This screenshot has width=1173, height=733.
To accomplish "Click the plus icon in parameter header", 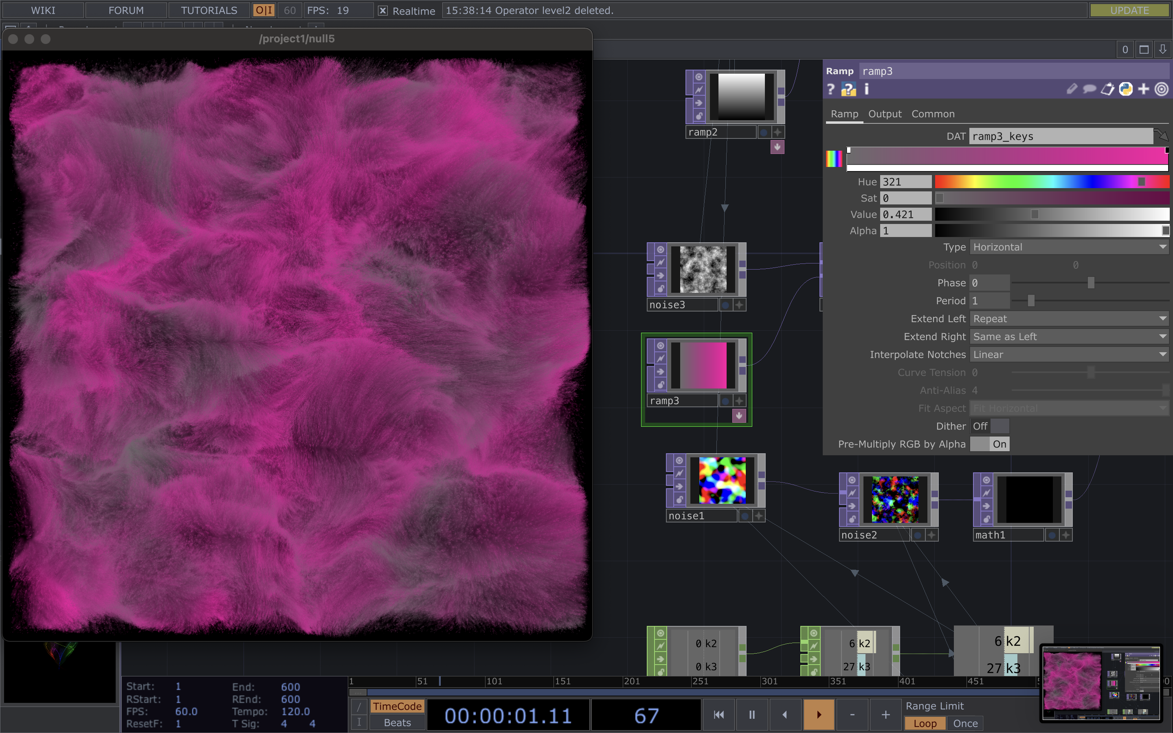I will (1143, 89).
